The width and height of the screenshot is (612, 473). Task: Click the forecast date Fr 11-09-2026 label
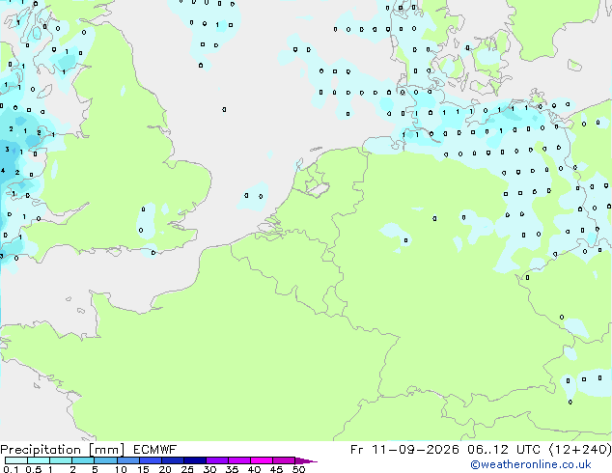click(404, 450)
